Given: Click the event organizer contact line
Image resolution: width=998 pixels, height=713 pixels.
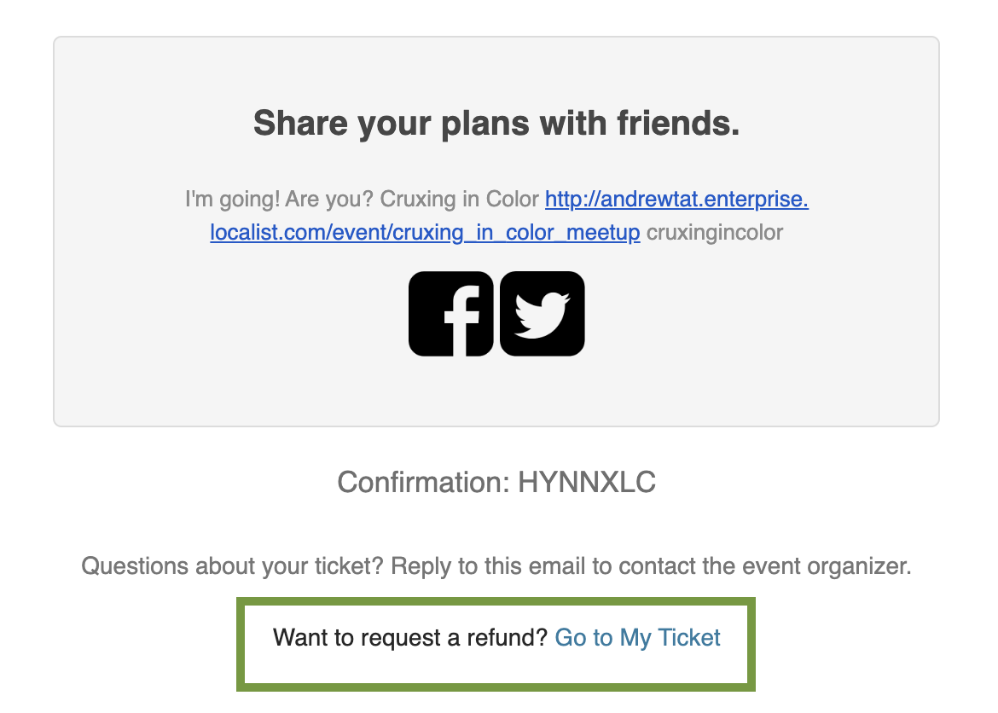Looking at the screenshot, I should click(497, 566).
